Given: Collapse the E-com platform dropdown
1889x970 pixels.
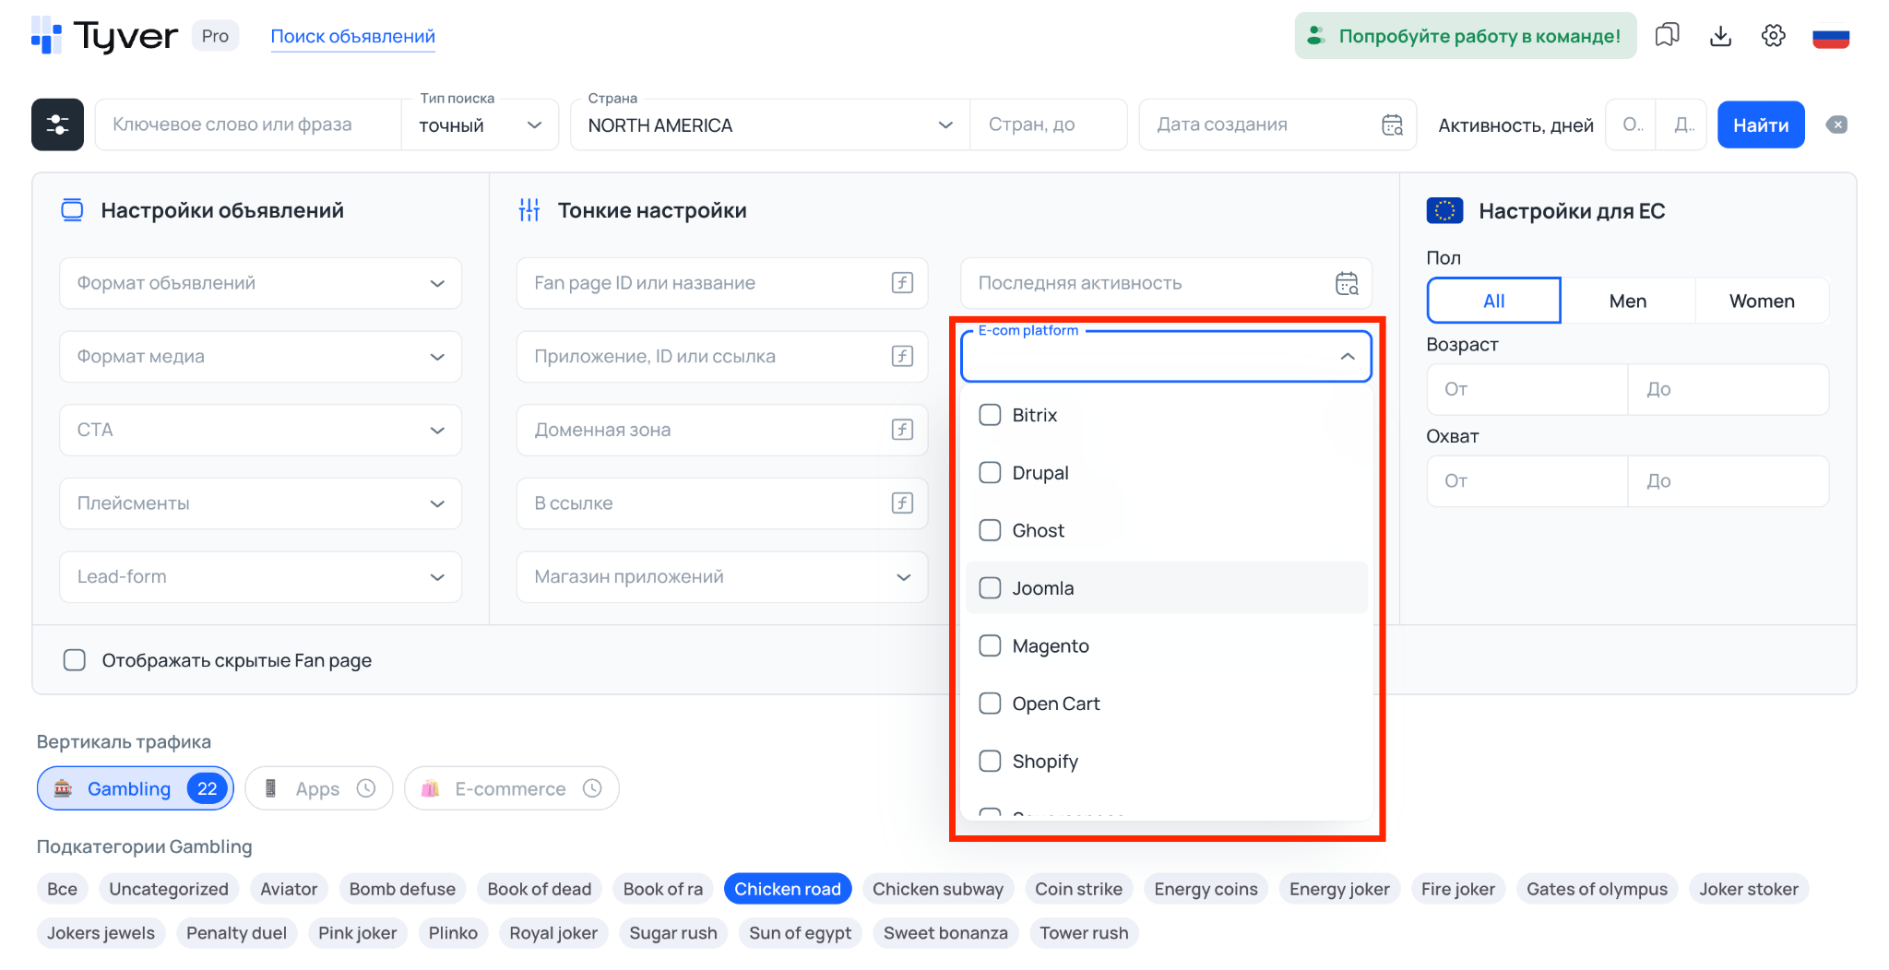Looking at the screenshot, I should point(1348,356).
